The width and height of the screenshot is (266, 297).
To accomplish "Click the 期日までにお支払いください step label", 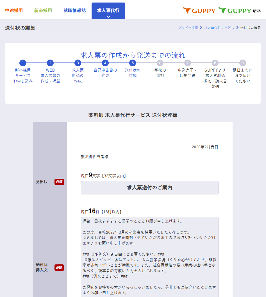I will 242,76.
